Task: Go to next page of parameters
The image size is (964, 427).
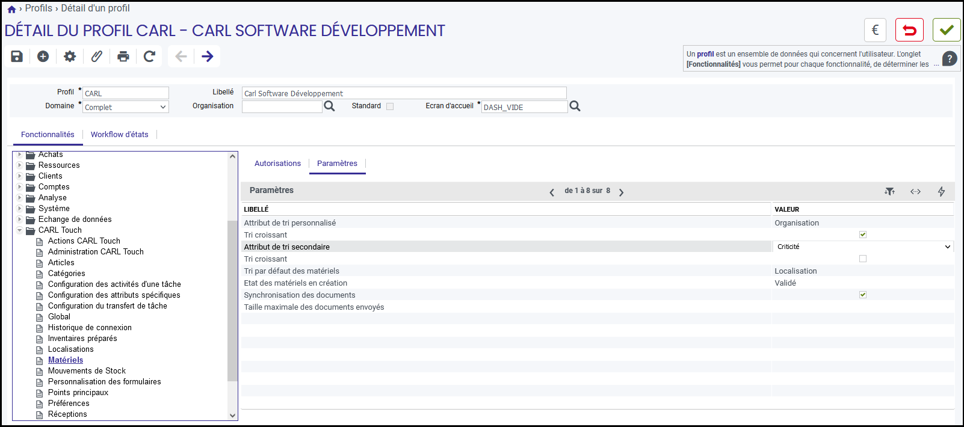Action: coord(622,192)
